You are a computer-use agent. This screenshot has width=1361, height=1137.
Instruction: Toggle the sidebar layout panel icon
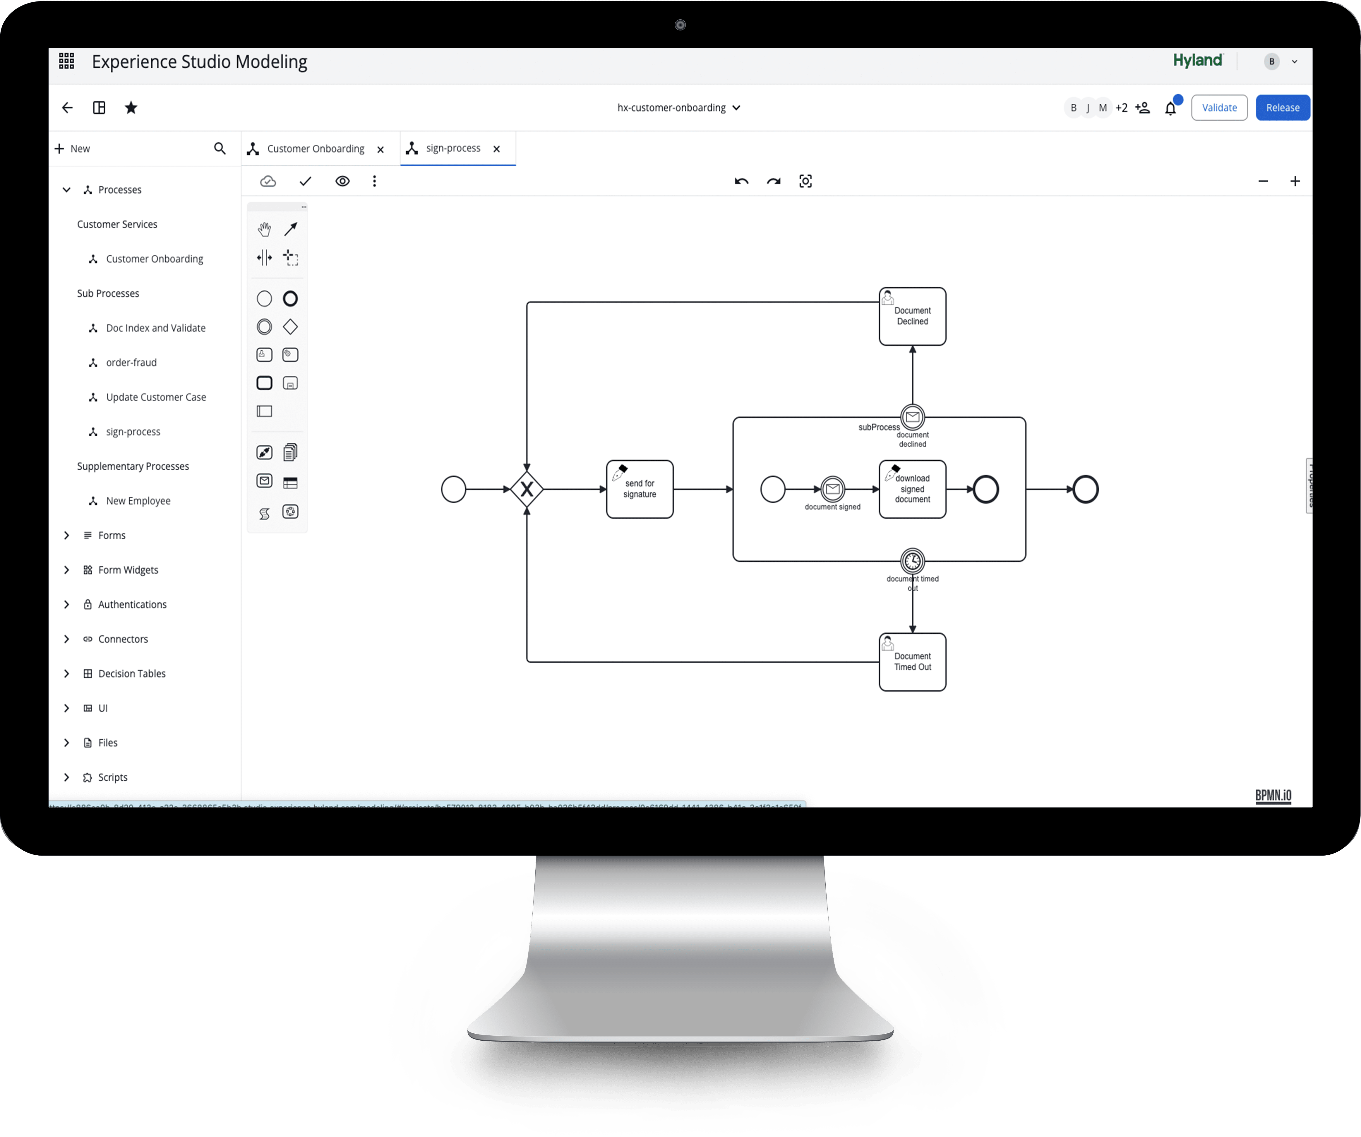pos(99,107)
